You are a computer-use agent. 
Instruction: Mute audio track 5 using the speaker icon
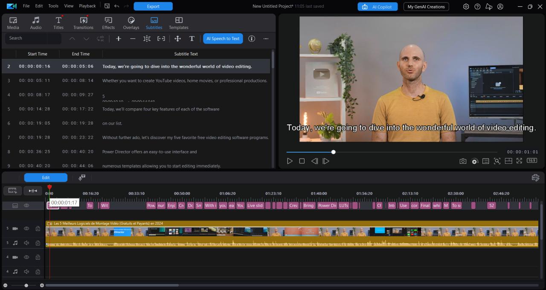26,243
